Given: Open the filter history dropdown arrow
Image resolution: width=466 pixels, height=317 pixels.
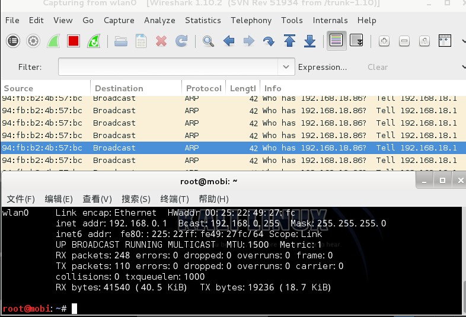Looking at the screenshot, I should pos(287,67).
